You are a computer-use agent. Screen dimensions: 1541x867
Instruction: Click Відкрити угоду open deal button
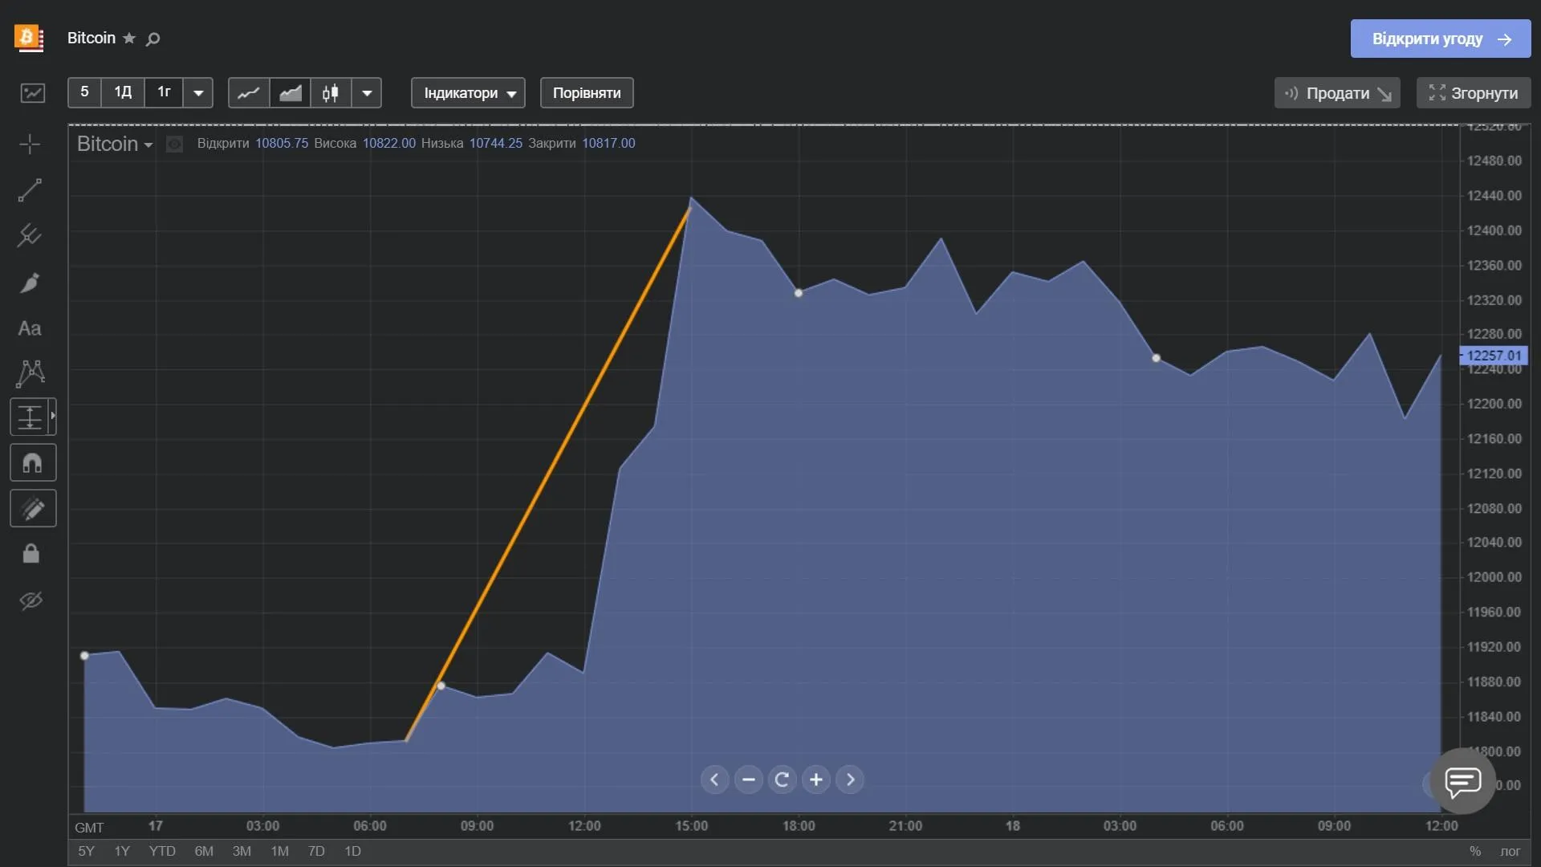(1441, 39)
